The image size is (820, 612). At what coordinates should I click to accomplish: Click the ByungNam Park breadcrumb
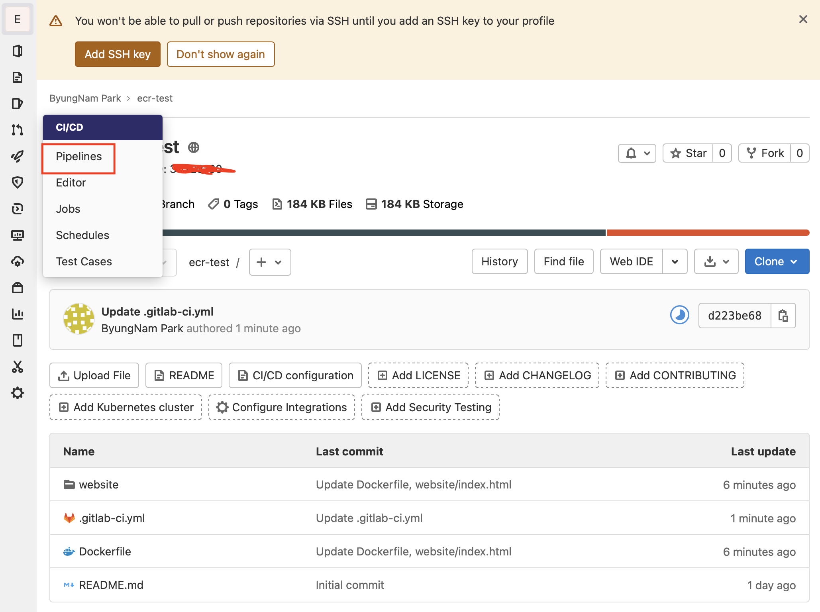[85, 98]
